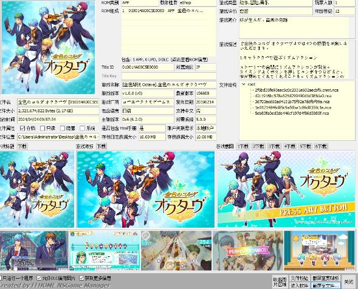Click the 所属地区 field showing JP
Image resolution: width=358 pixels, height=289 pixels.
click(205, 67)
